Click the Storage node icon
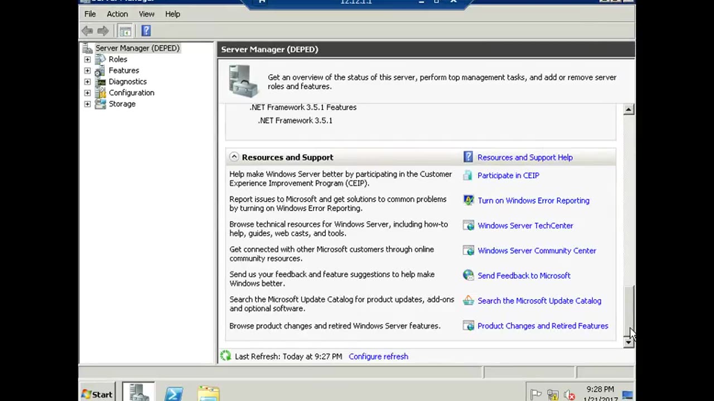 tap(100, 104)
